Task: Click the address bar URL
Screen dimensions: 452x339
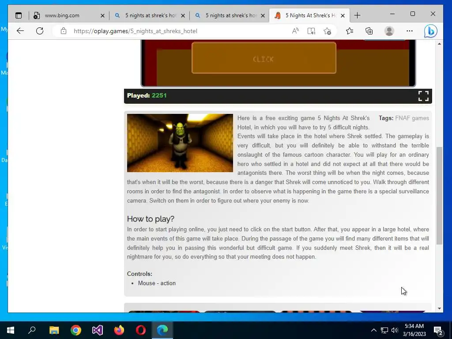Action: pyautogui.click(x=136, y=31)
